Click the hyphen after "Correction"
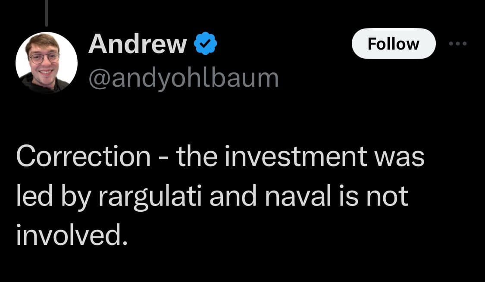Image resolution: width=485 pixels, height=282 pixels. [163, 159]
